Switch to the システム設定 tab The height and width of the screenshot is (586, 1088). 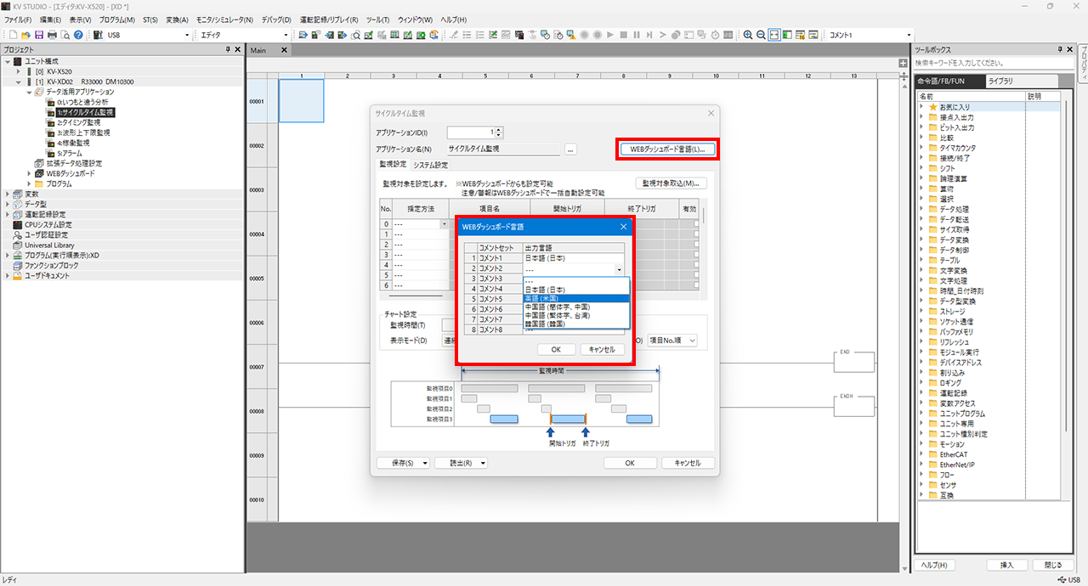(431, 165)
